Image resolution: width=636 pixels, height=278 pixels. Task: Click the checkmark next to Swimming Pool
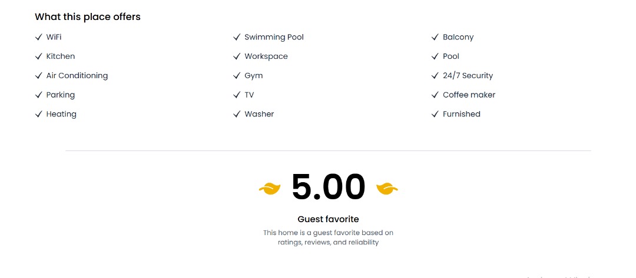237,37
